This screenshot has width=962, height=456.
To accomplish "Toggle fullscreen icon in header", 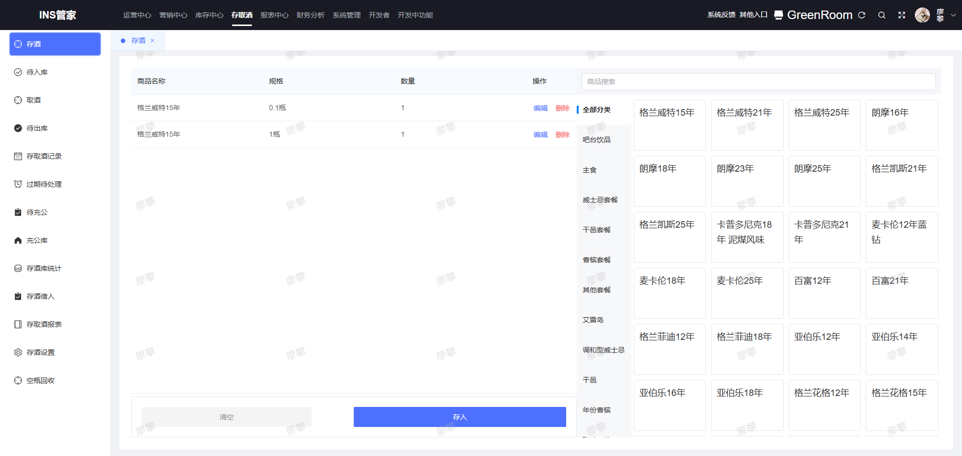I will (x=902, y=15).
